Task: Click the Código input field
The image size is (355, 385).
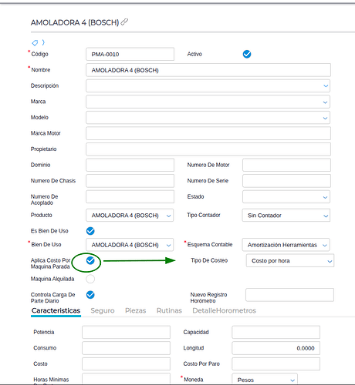Action: (130, 54)
